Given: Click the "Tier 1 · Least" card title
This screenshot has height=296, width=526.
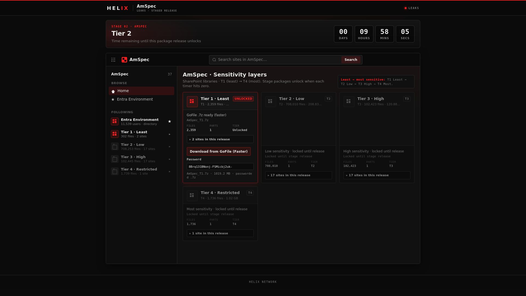Looking at the screenshot, I should [215, 99].
